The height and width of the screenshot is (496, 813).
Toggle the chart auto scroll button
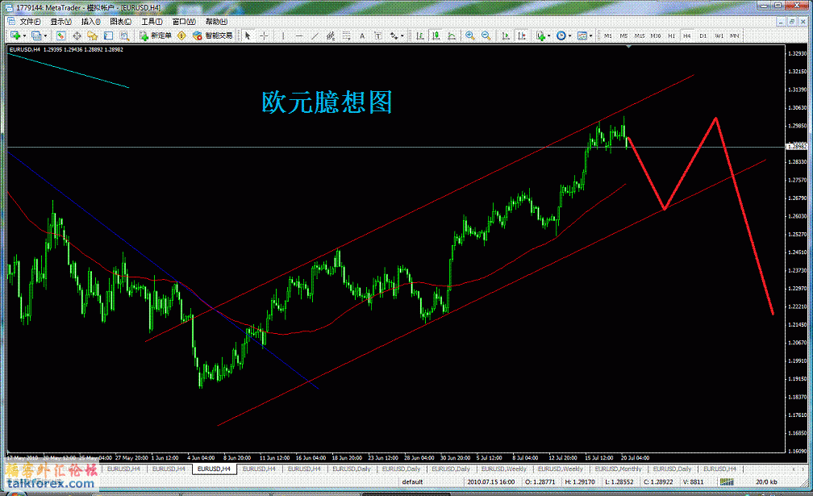[506, 35]
